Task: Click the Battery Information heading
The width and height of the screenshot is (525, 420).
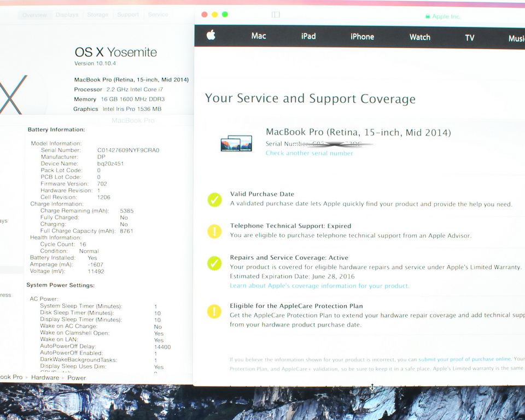Action: point(56,130)
